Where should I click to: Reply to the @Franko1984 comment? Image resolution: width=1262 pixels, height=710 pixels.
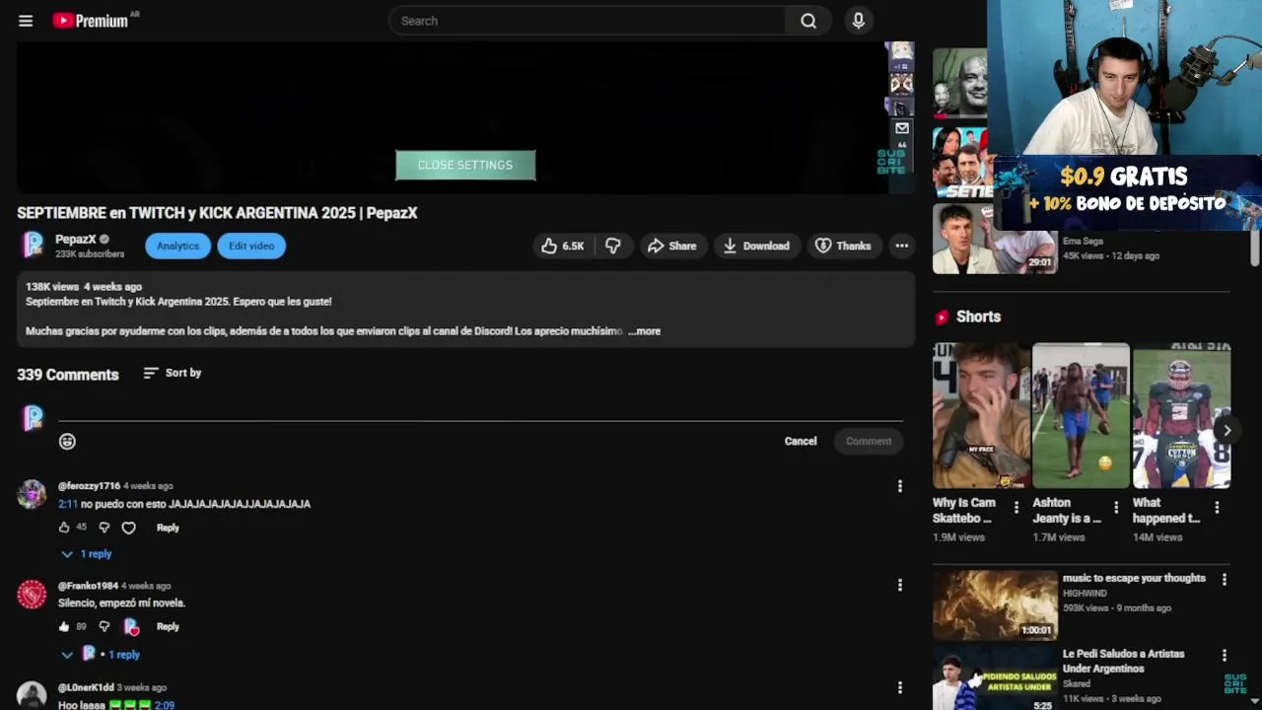pos(168,626)
